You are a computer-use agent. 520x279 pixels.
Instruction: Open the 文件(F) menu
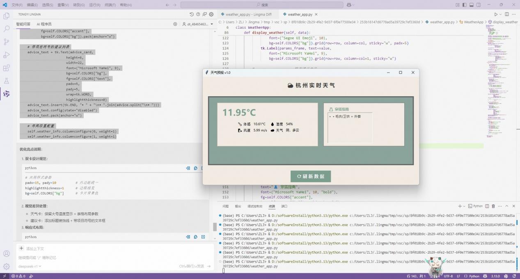click(17, 5)
